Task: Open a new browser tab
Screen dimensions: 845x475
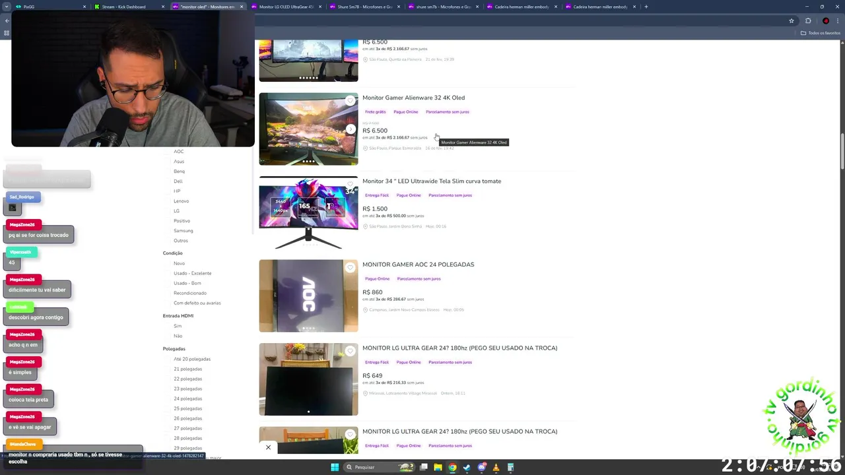Action: pyautogui.click(x=646, y=7)
